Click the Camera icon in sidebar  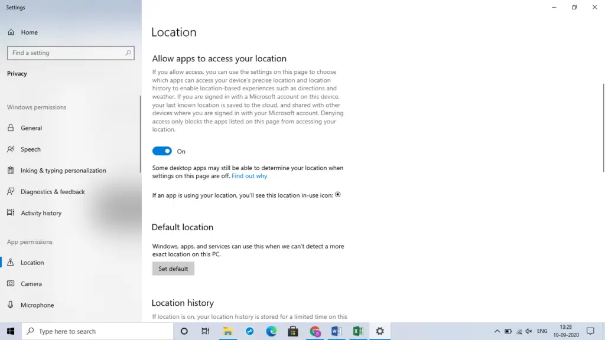11,283
